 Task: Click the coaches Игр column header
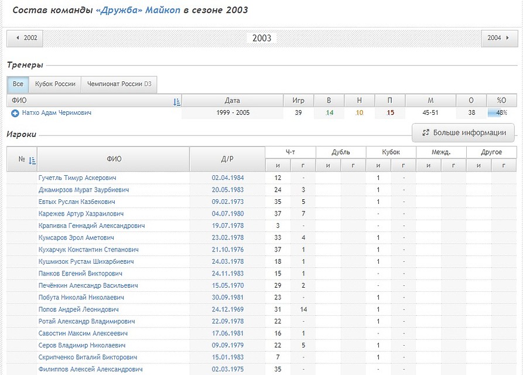tap(298, 101)
